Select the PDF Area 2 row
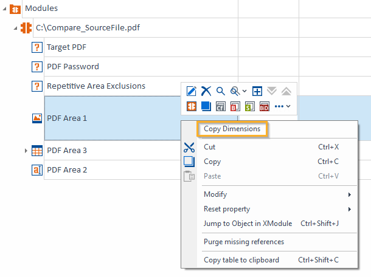 click(x=67, y=169)
